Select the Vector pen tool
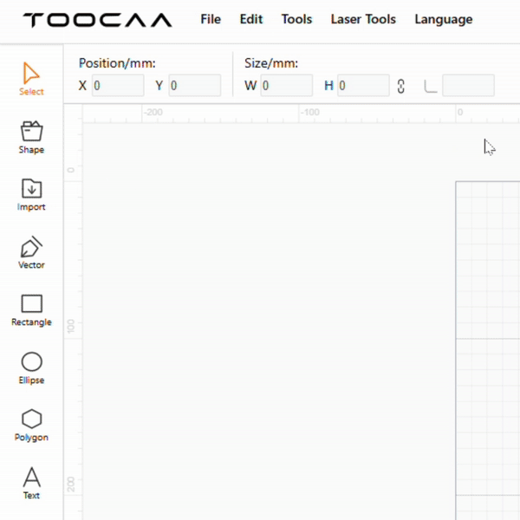520x520 pixels. pyautogui.click(x=31, y=251)
